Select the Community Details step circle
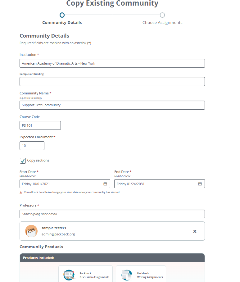 pos(62,15)
